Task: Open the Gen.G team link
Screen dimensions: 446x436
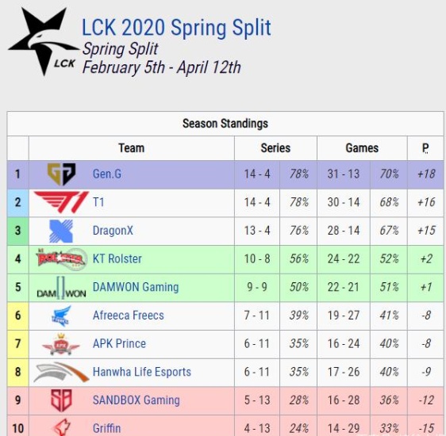Action: (107, 174)
